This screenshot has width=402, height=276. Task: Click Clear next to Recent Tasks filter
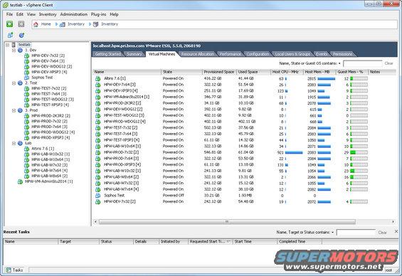pos(382,233)
